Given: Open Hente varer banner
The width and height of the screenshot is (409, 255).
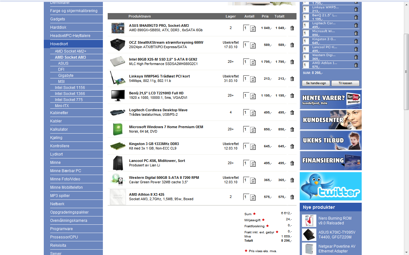Looking at the screenshot, I should coord(331,99).
